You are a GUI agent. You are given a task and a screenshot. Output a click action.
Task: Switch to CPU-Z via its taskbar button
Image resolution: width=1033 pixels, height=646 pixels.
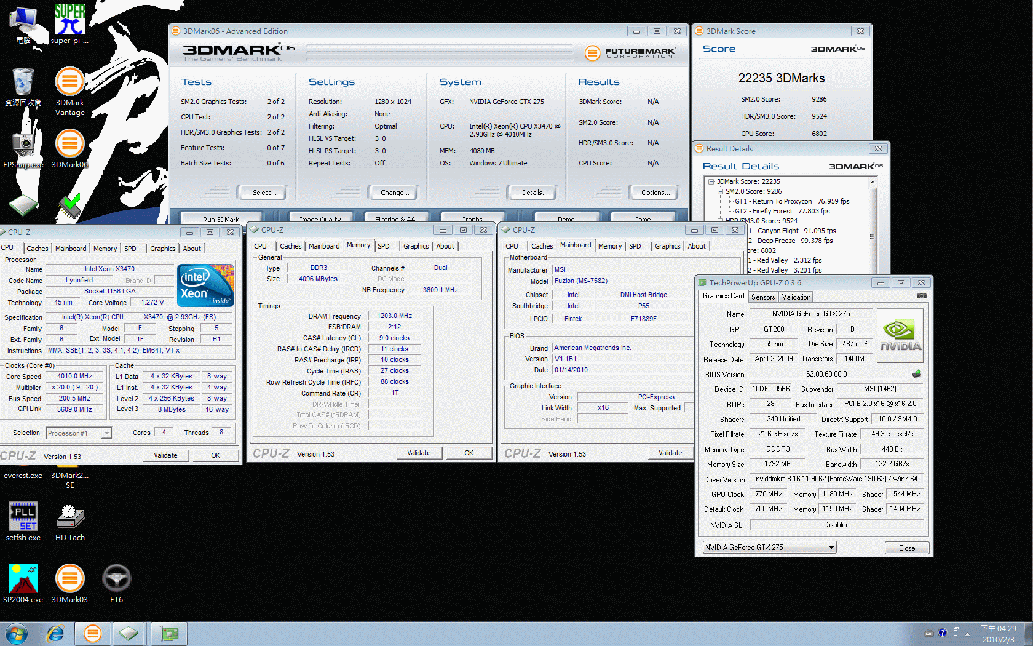(x=129, y=634)
